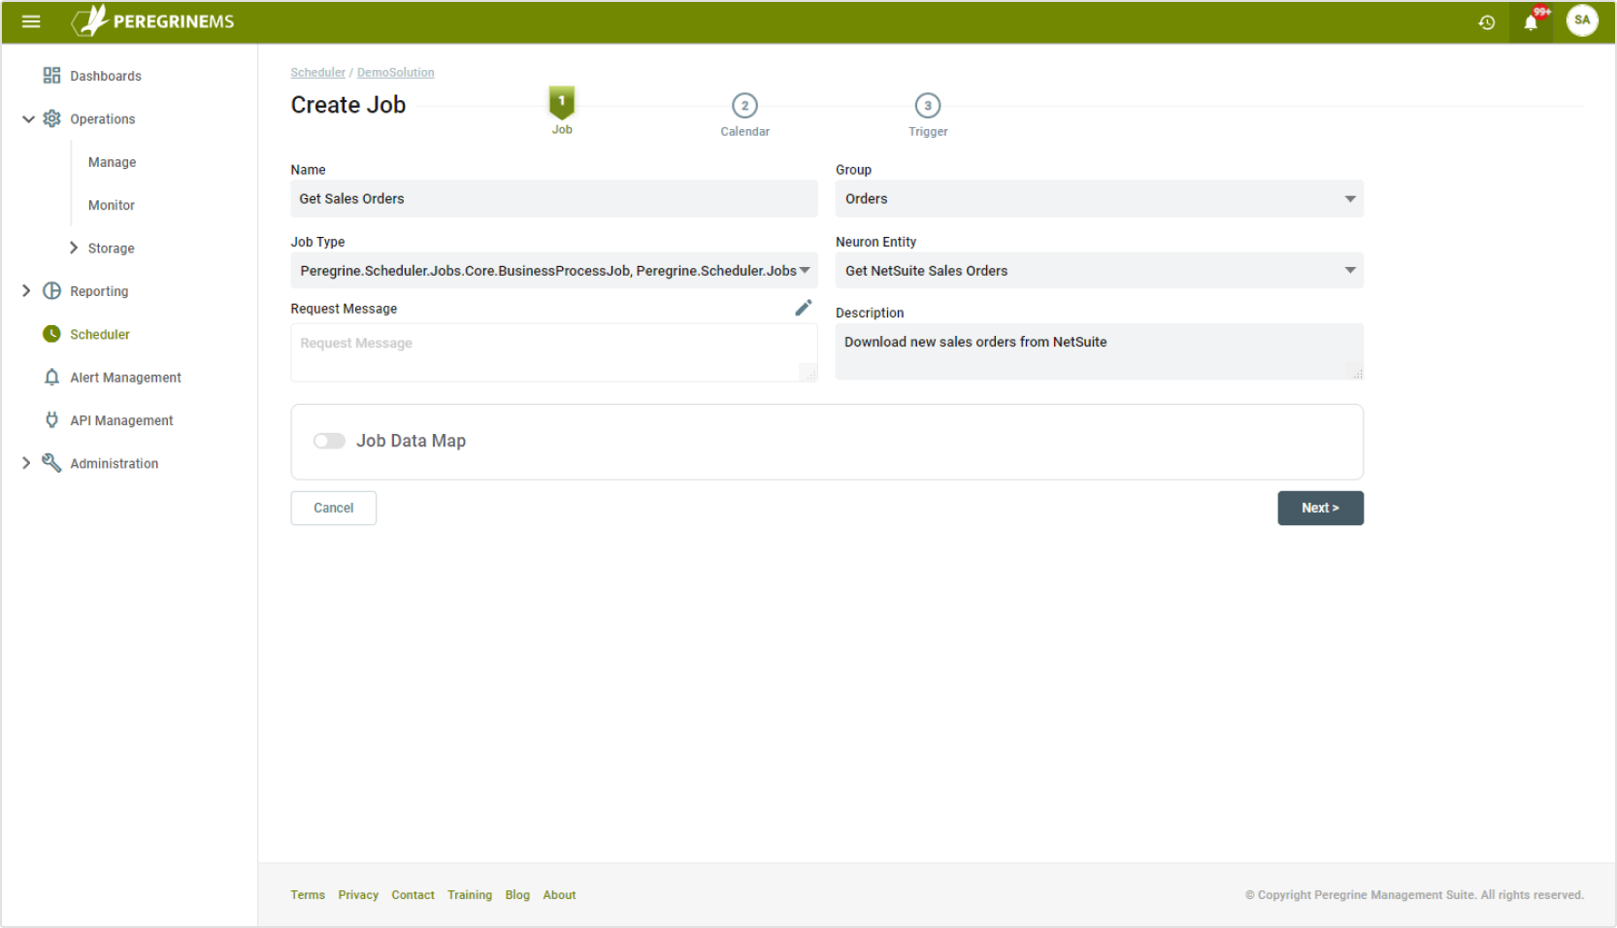Open the Group dropdown
Image resolution: width=1617 pixels, height=928 pixels.
pyautogui.click(x=1099, y=199)
